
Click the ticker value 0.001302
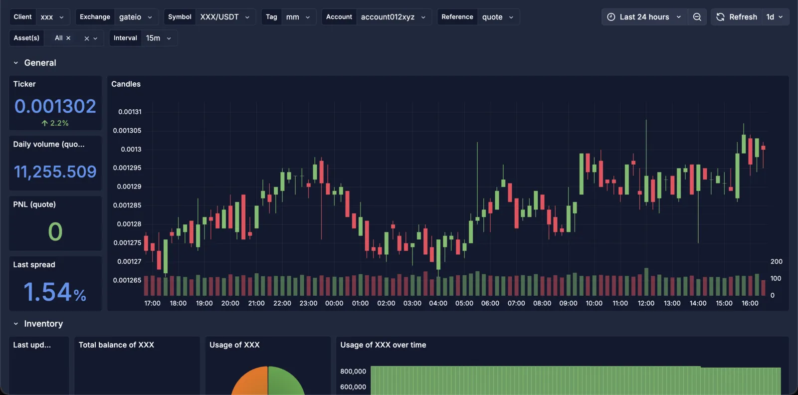(55, 106)
